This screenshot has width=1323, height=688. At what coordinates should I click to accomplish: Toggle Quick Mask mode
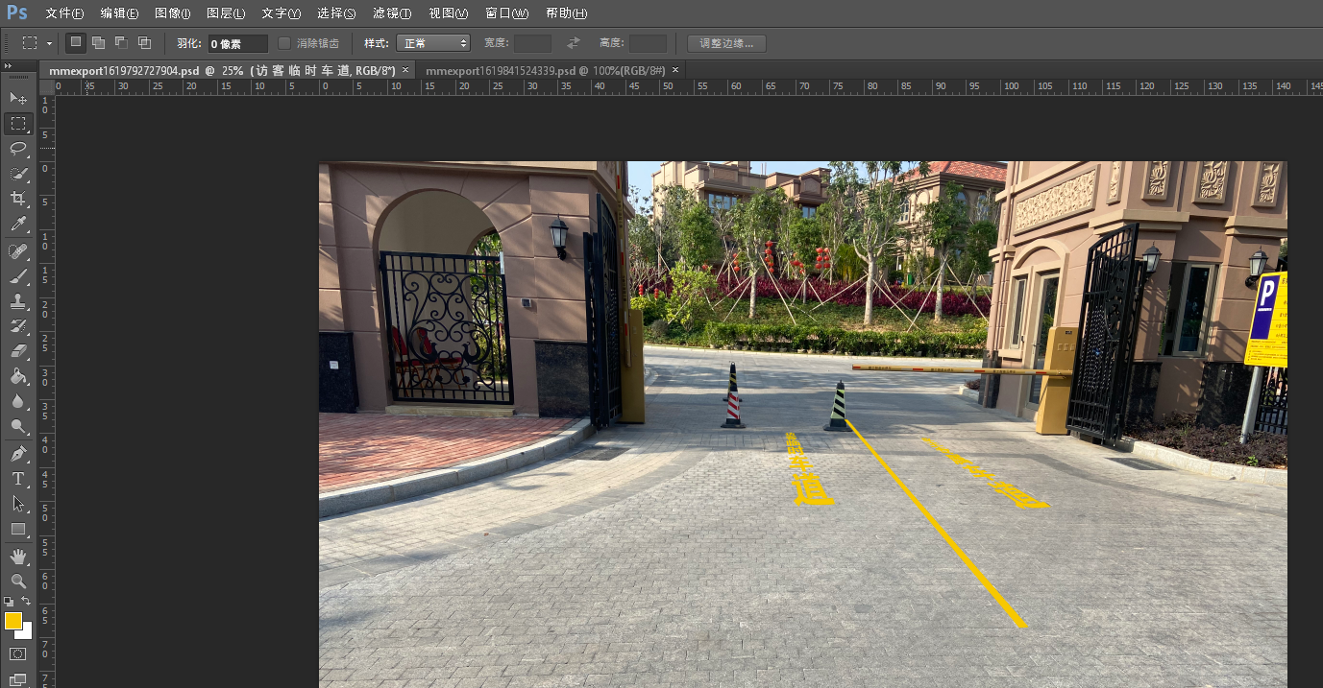point(18,653)
